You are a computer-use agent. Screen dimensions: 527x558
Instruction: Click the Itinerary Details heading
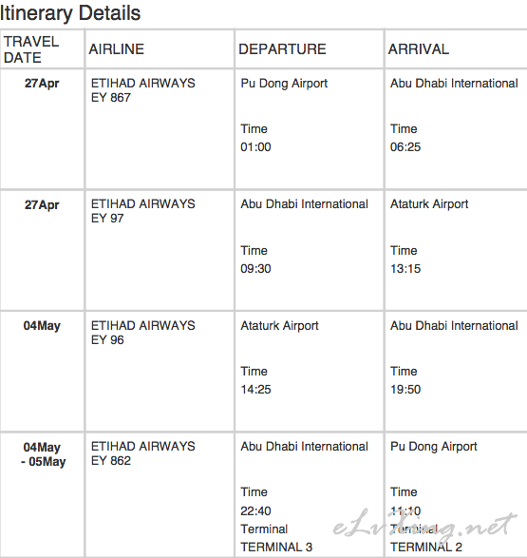[x=70, y=13]
